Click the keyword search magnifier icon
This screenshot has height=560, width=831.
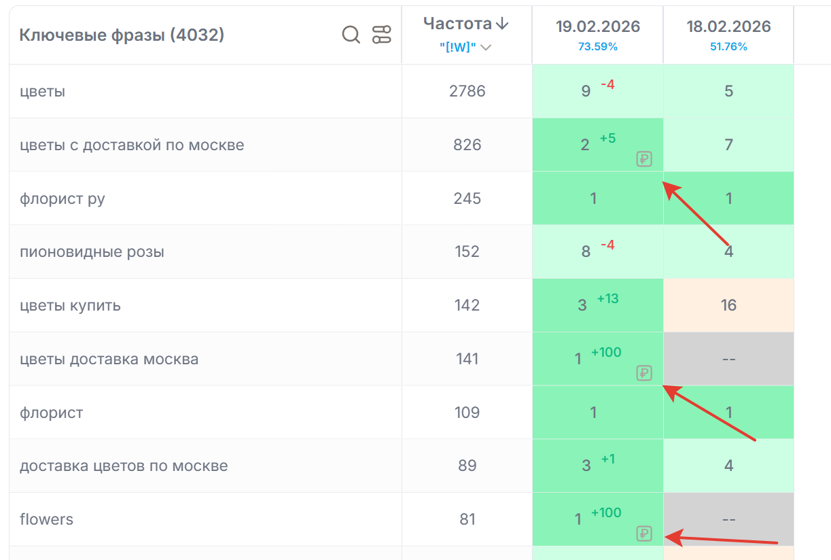pyautogui.click(x=351, y=35)
